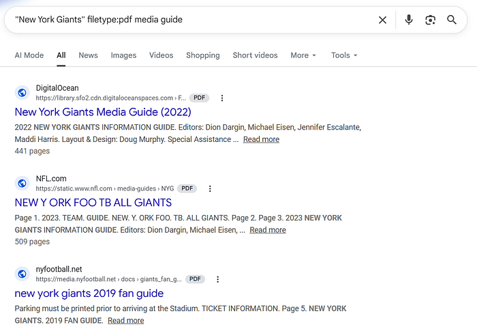Image resolution: width=477 pixels, height=331 pixels.
Task: Click Read more under the 2019 fan guide
Action: [126, 320]
